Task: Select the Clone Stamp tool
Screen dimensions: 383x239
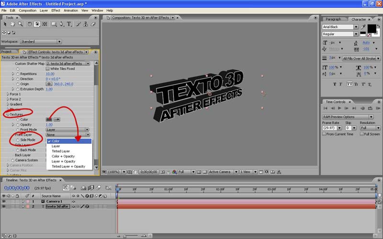Action: [86, 24]
